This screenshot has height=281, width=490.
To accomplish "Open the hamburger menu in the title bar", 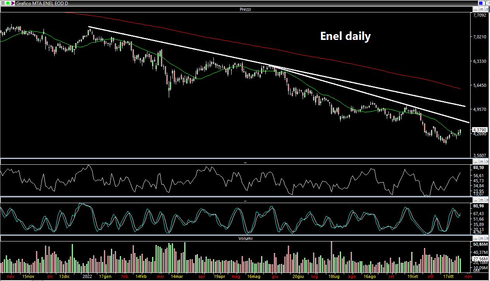I will [2, 3].
